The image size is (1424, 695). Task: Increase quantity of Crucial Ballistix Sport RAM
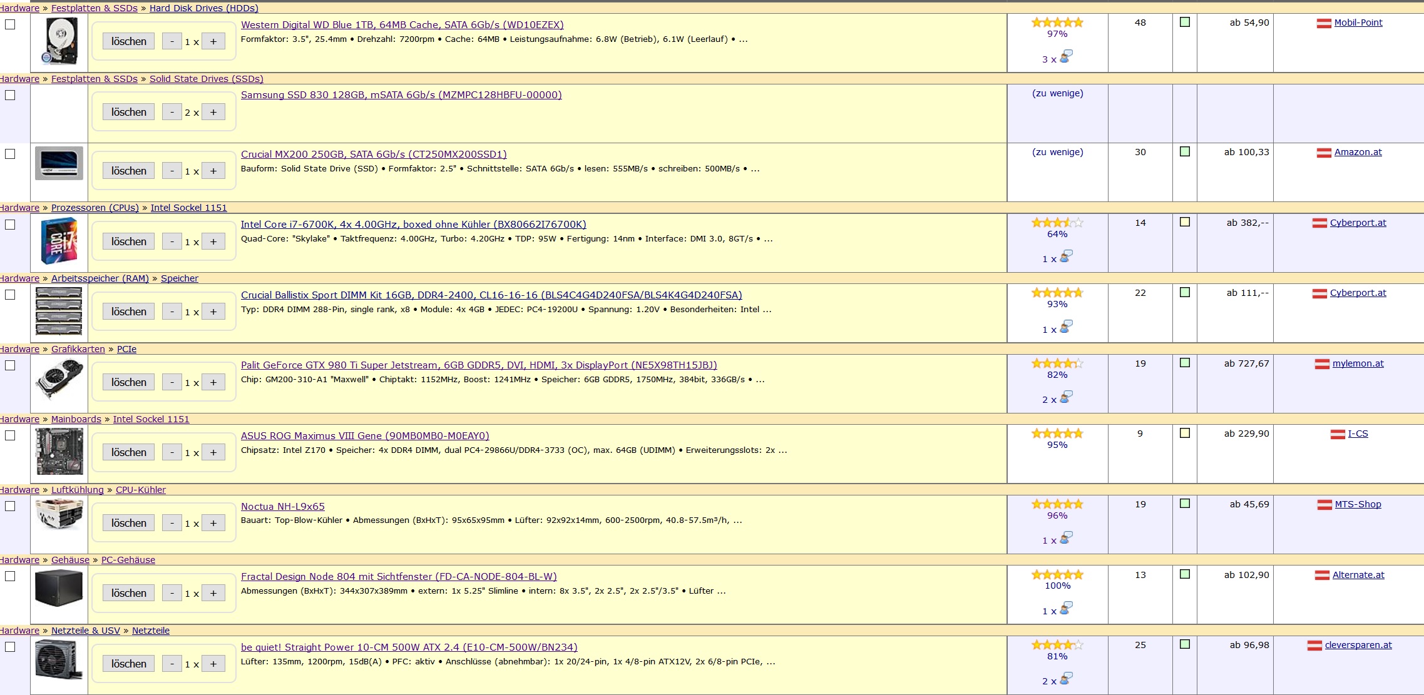click(x=213, y=312)
